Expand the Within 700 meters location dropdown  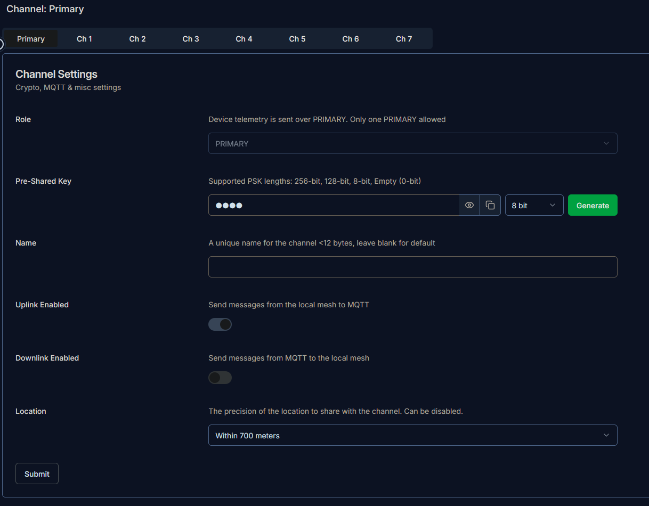pyautogui.click(x=412, y=435)
